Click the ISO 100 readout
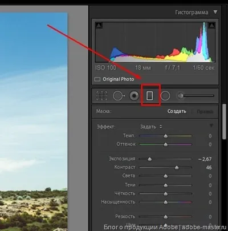 pos(105,68)
